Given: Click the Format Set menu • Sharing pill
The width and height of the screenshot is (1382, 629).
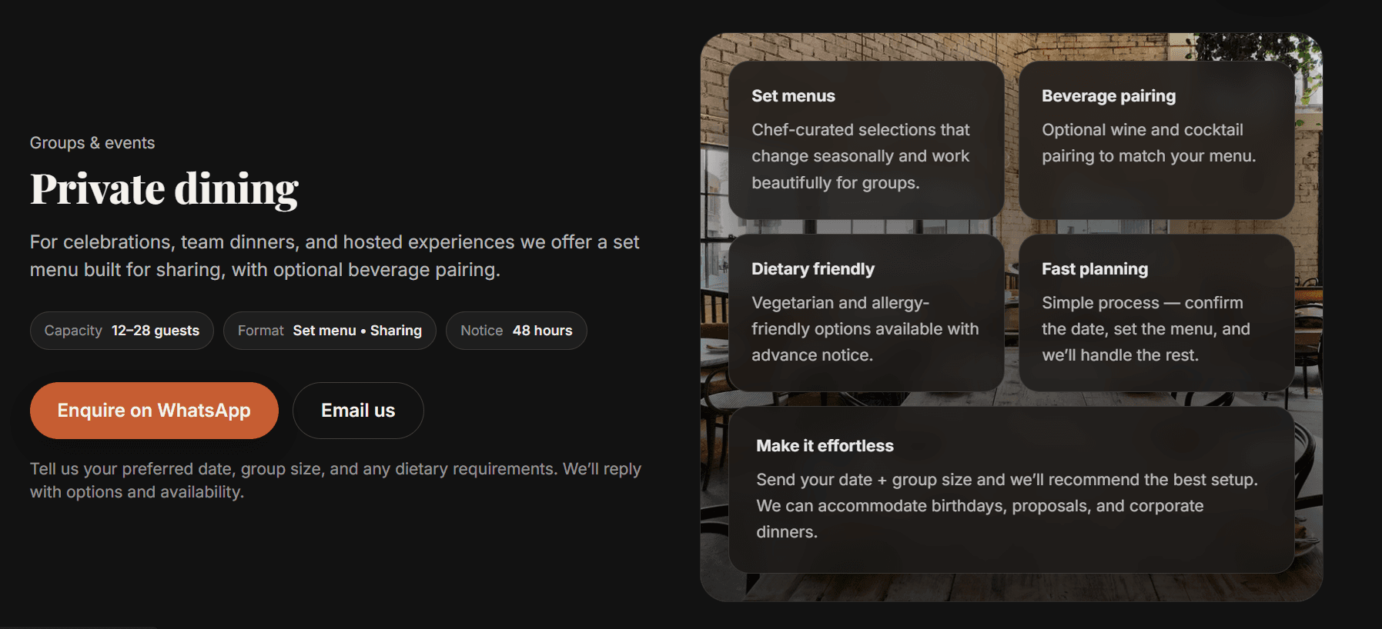Looking at the screenshot, I should point(330,331).
